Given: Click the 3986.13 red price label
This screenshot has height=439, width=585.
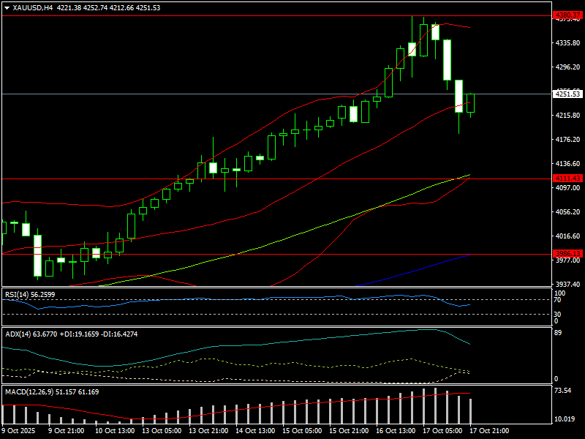Looking at the screenshot, I should pos(567,254).
